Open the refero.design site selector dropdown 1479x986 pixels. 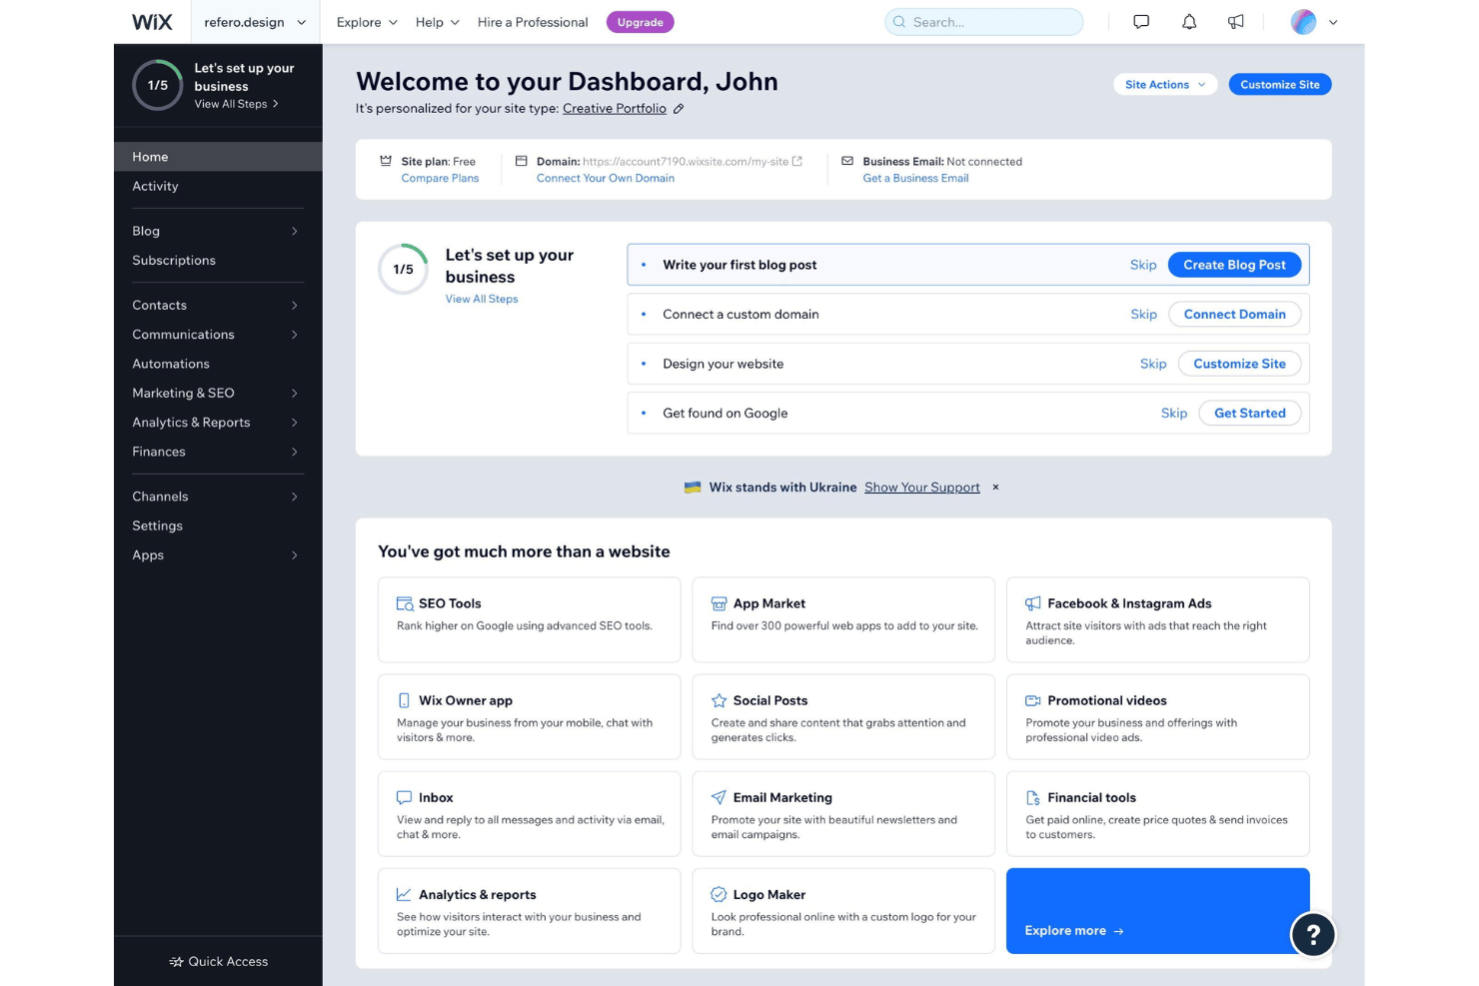pyautogui.click(x=255, y=22)
